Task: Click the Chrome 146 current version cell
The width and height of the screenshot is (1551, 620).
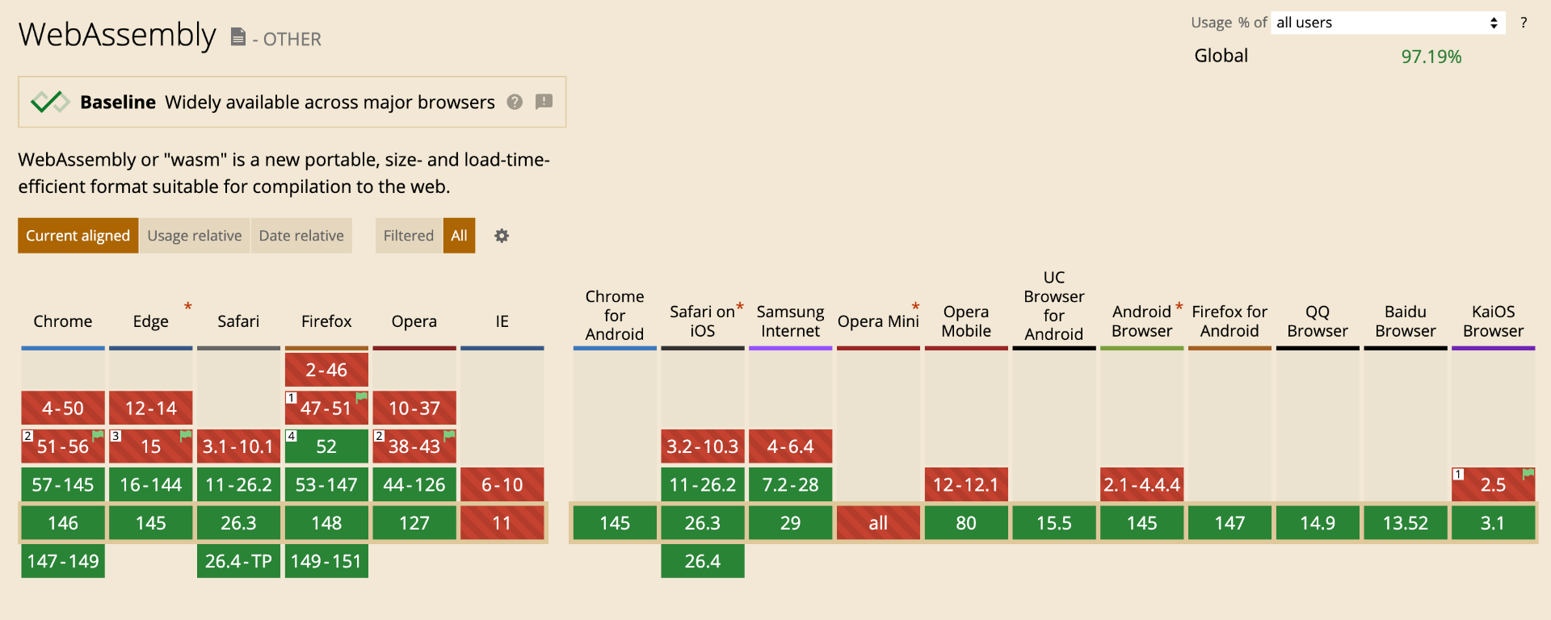Action: pyautogui.click(x=63, y=523)
